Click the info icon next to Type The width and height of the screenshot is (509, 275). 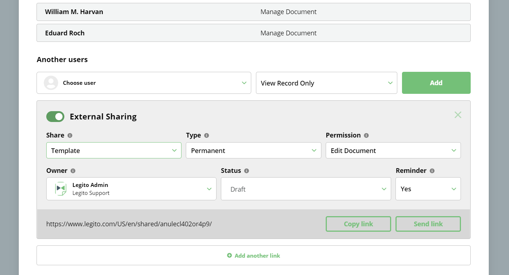(206, 135)
